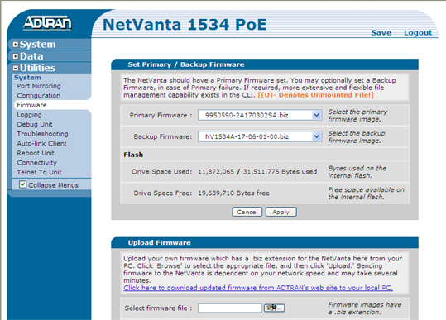The image size is (446, 320).
Task: Click the 'Backup Firmware:' label
Action: pos(163,136)
